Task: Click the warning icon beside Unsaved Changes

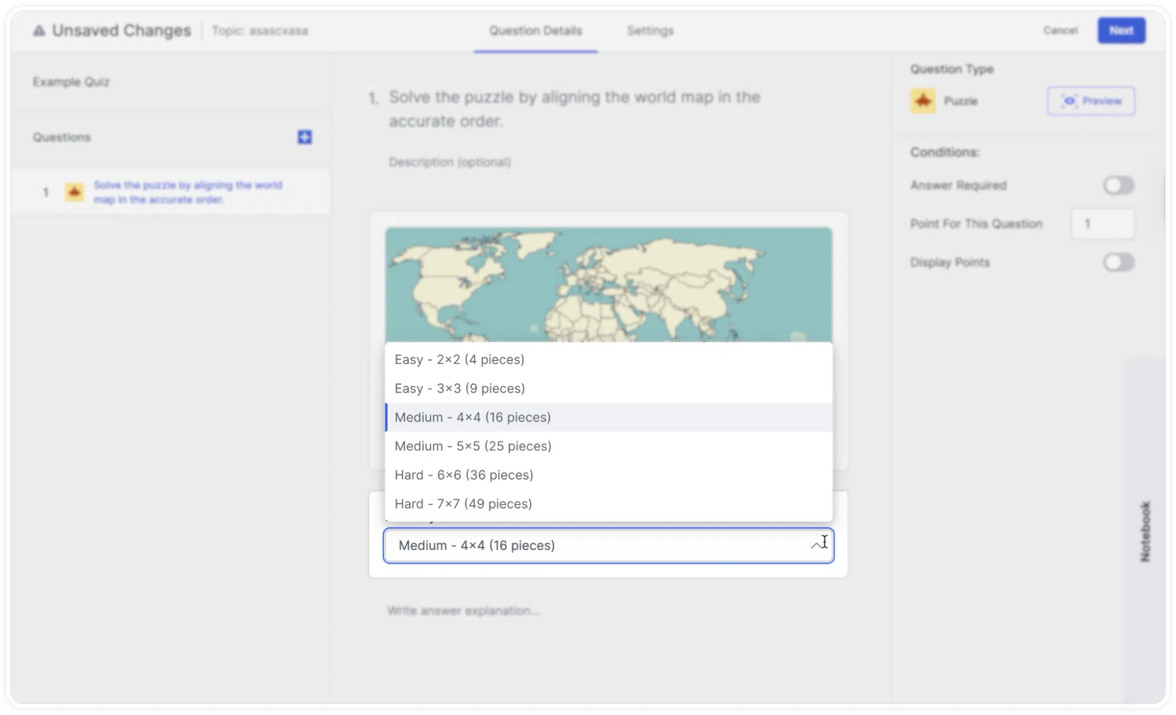Action: pyautogui.click(x=39, y=31)
